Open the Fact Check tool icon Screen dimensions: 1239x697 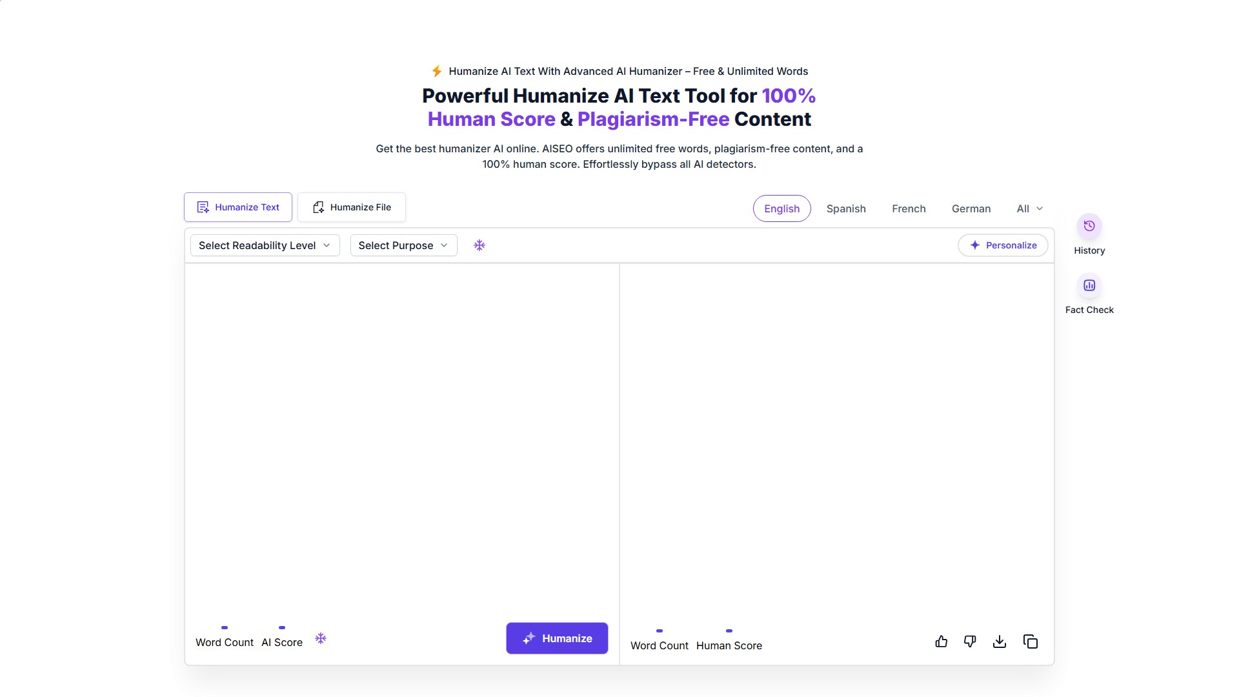point(1089,285)
